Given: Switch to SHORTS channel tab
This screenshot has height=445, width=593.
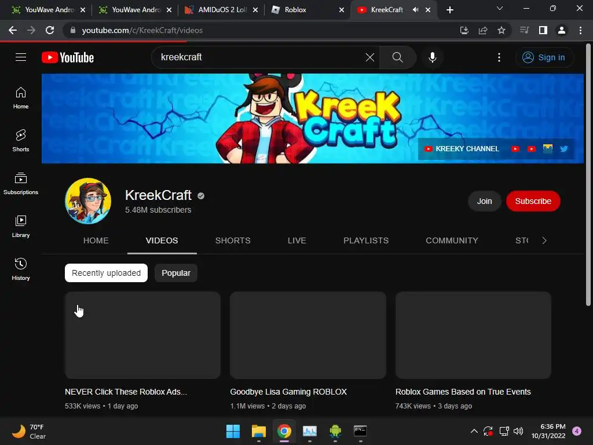Looking at the screenshot, I should [x=233, y=240].
